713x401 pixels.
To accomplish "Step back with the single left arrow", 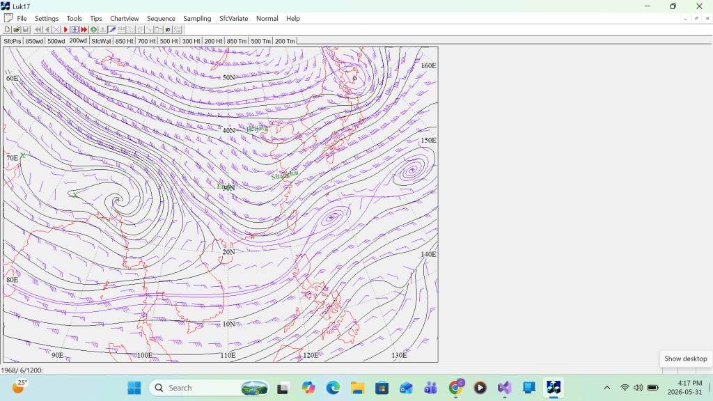I will coord(47,29).
